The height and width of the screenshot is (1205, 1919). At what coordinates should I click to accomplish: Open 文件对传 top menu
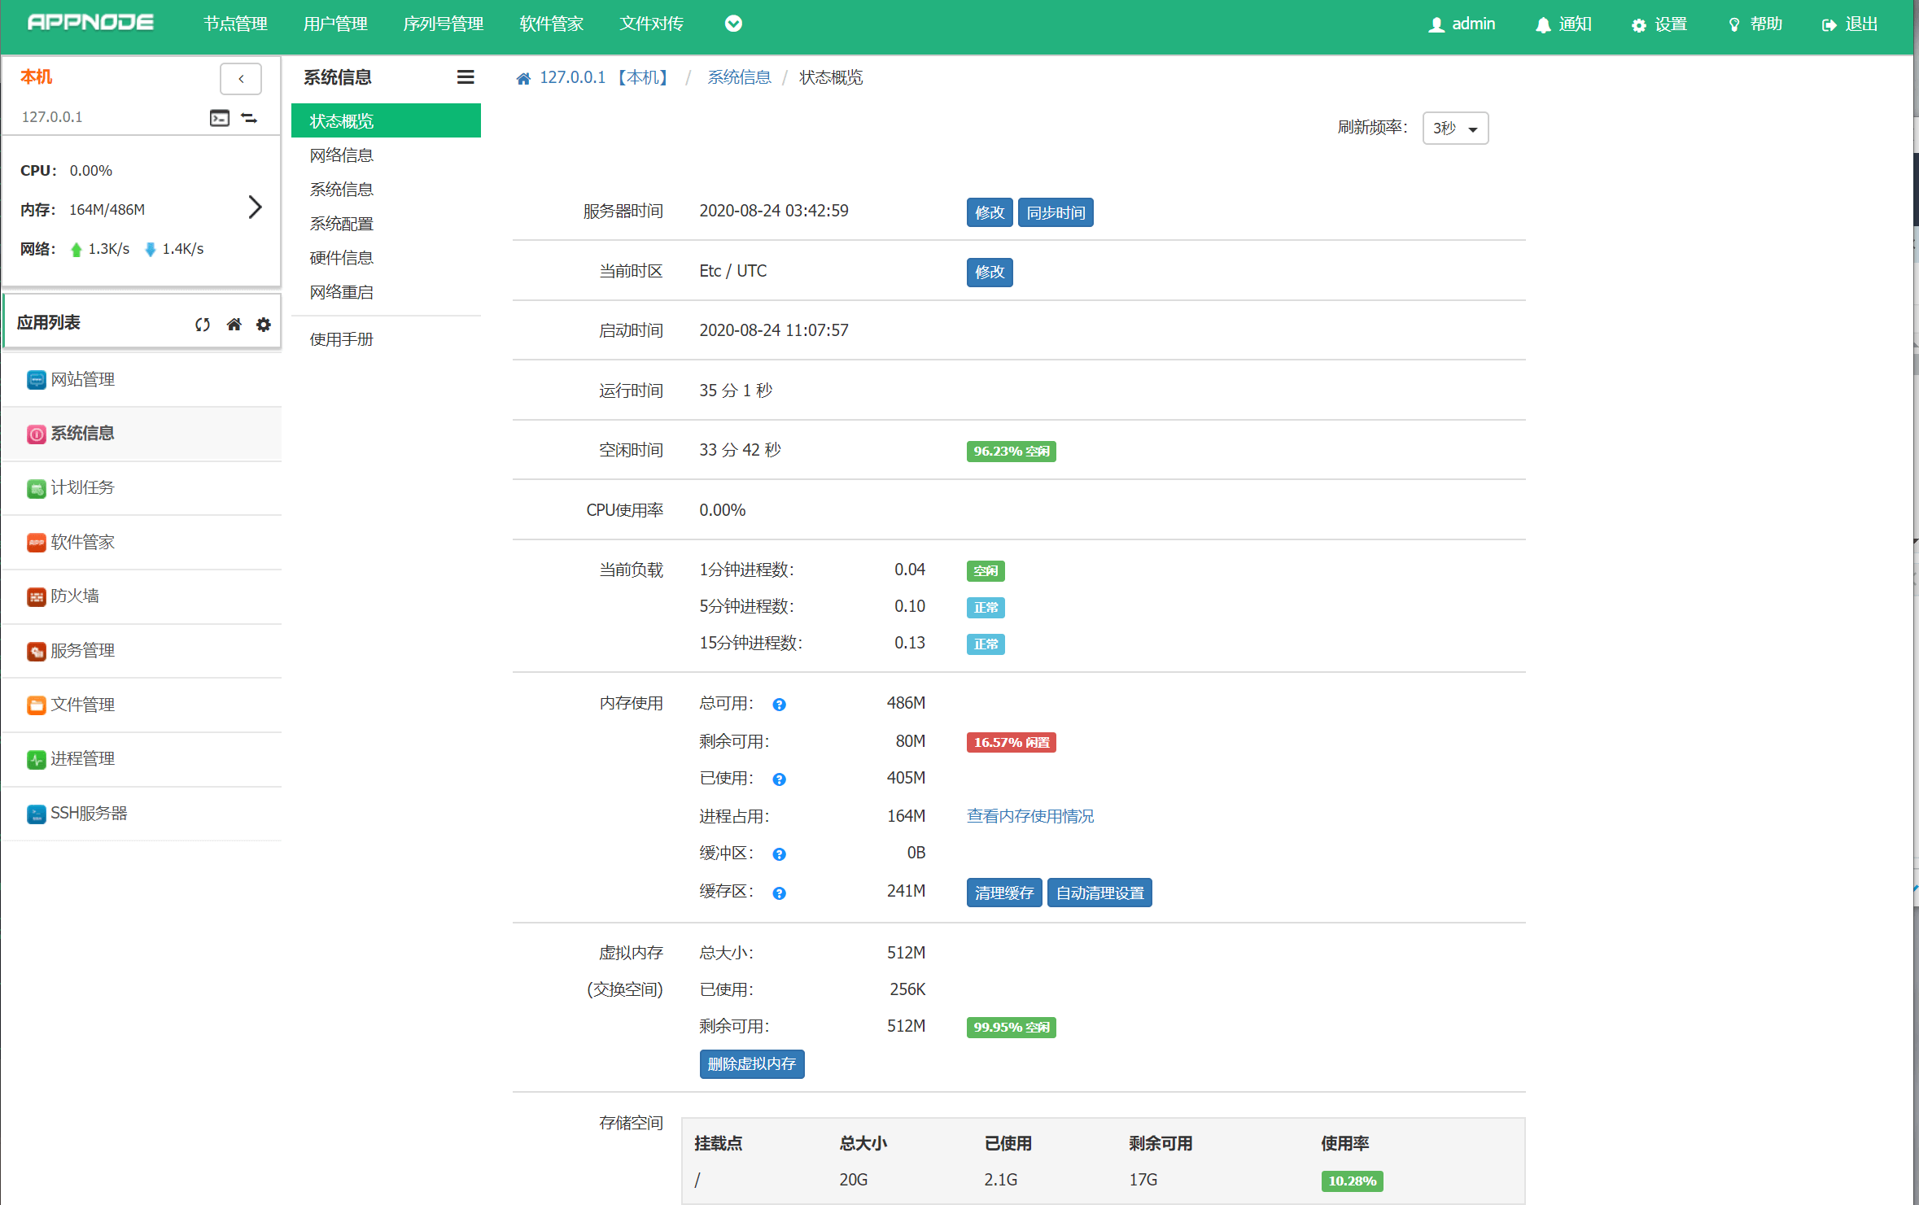pos(651,24)
